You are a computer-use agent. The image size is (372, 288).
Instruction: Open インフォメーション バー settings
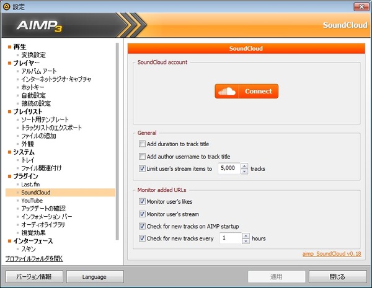tap(46, 217)
